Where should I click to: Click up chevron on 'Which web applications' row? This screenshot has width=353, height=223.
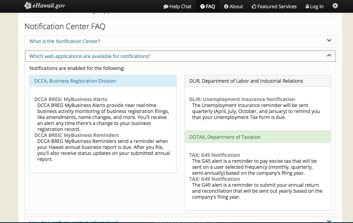pyautogui.click(x=329, y=55)
